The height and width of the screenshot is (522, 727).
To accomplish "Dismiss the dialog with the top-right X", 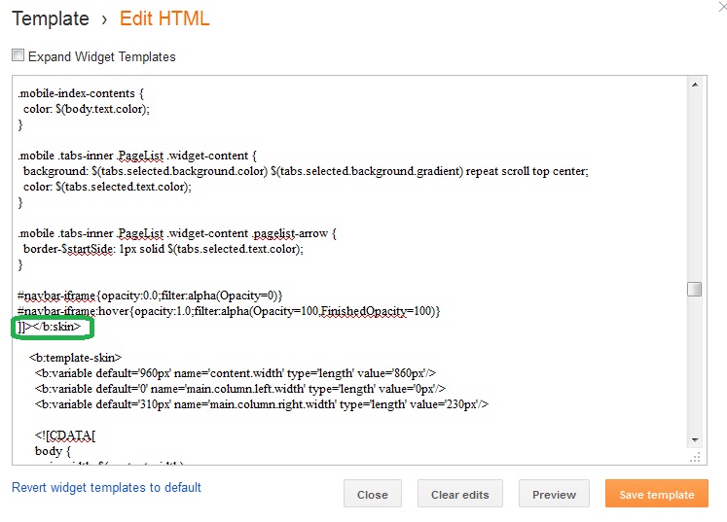I will 718,6.
